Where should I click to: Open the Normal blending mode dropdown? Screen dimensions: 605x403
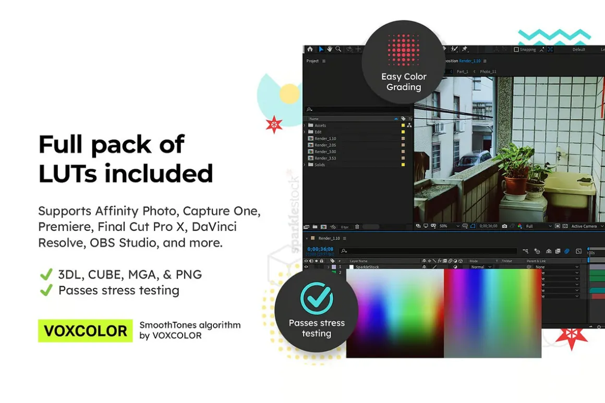pyautogui.click(x=481, y=267)
